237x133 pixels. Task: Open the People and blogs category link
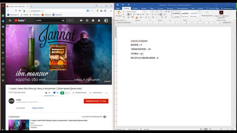tap(38, 108)
